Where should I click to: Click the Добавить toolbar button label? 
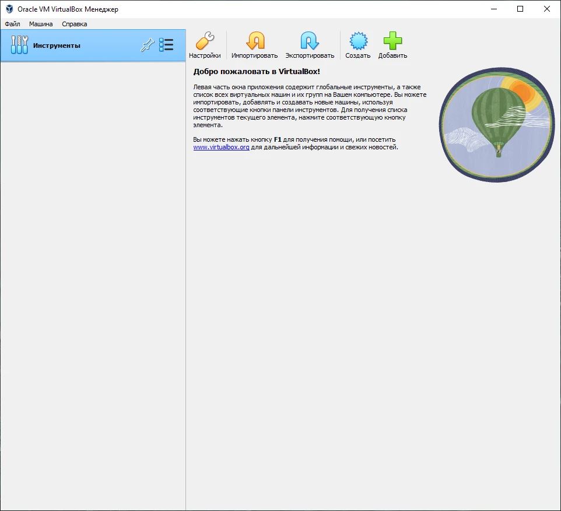[x=392, y=55]
